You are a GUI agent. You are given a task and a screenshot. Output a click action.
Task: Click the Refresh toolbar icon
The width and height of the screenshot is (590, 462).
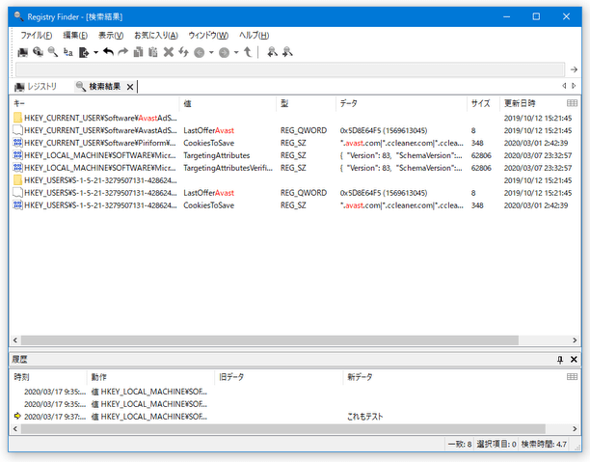[x=183, y=52]
